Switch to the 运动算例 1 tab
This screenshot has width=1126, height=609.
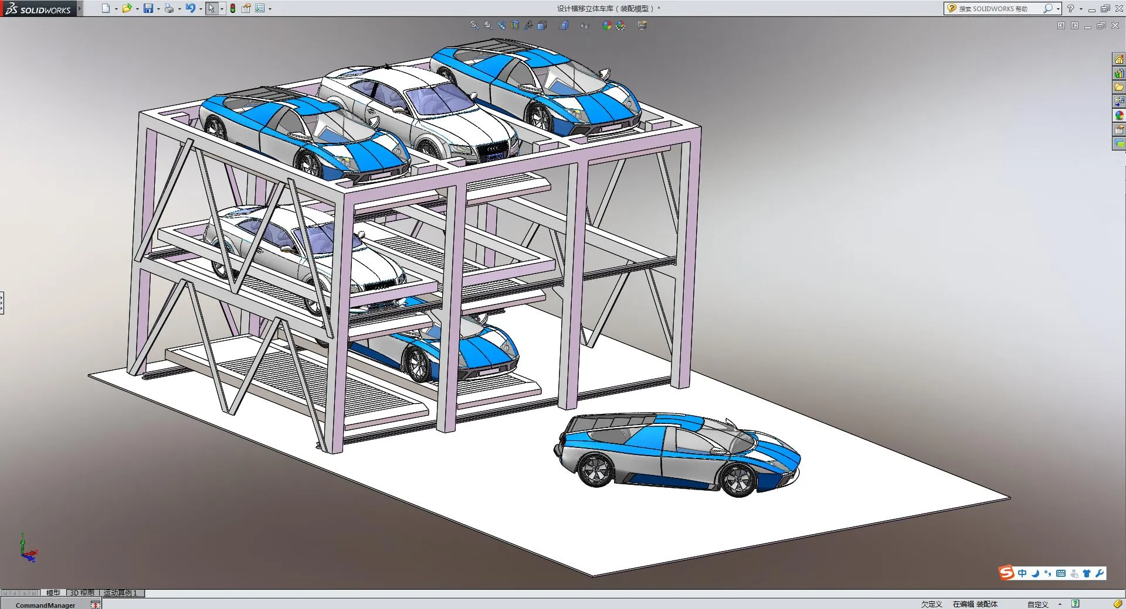[121, 593]
